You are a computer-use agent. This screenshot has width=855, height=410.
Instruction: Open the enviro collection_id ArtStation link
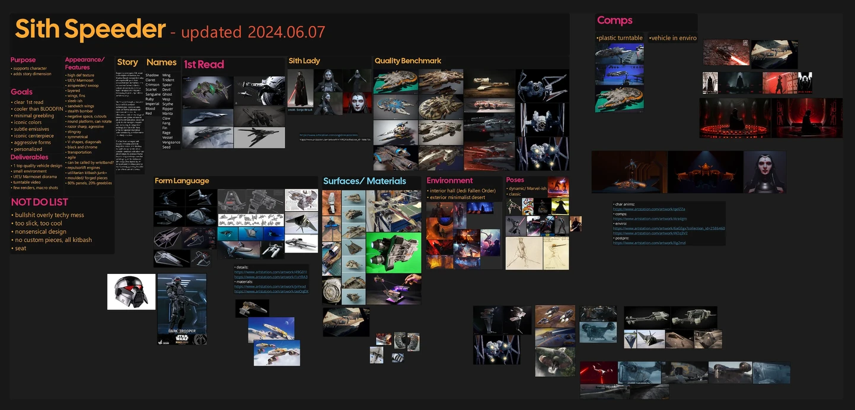click(669, 228)
